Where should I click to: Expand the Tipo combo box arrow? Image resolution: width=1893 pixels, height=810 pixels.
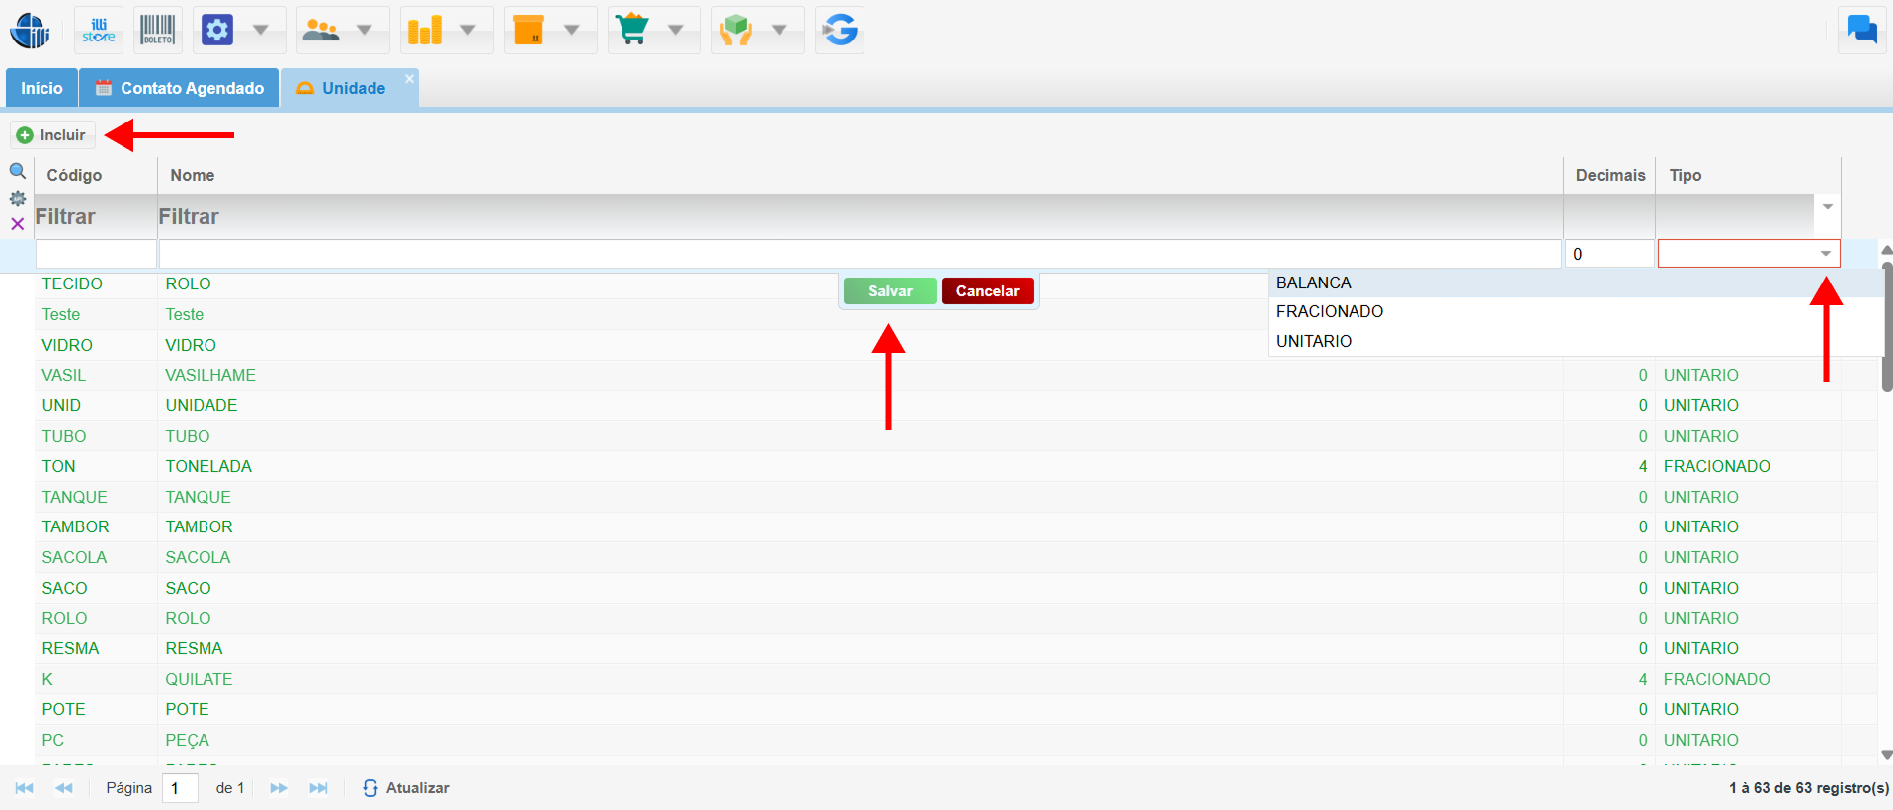[x=1825, y=254]
